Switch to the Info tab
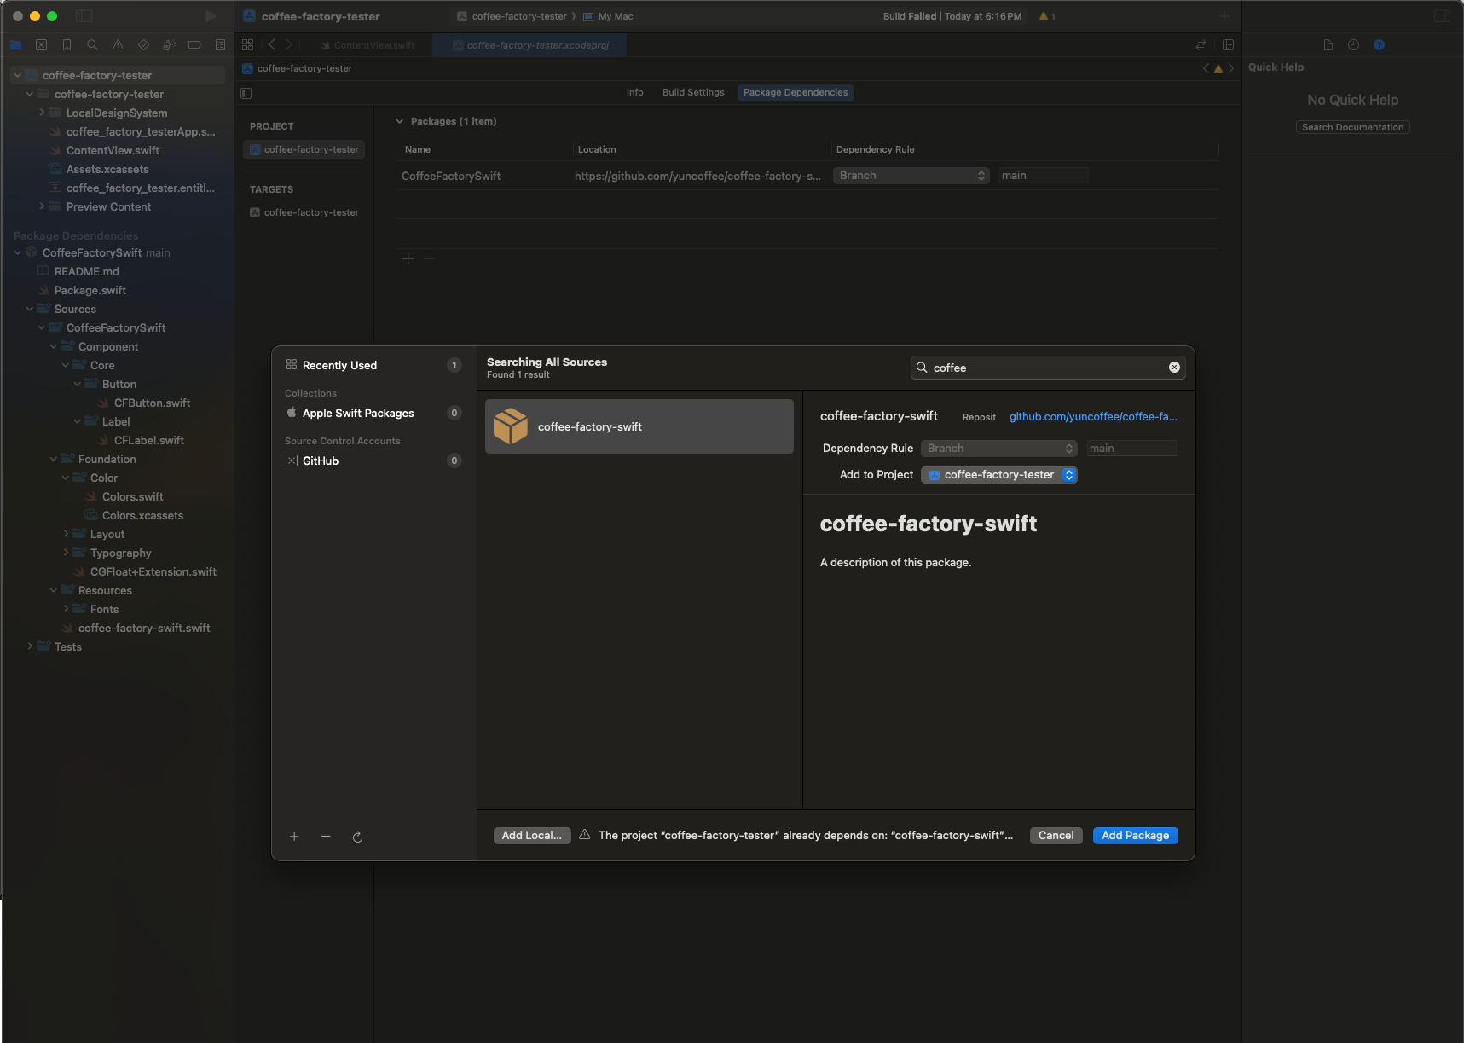Viewport: 1464px width, 1043px height. tap(634, 92)
